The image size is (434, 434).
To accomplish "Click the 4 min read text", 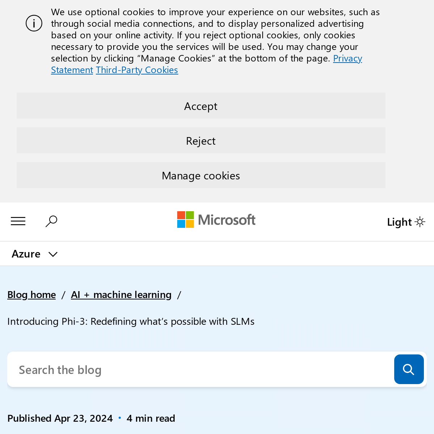I will click(x=151, y=418).
